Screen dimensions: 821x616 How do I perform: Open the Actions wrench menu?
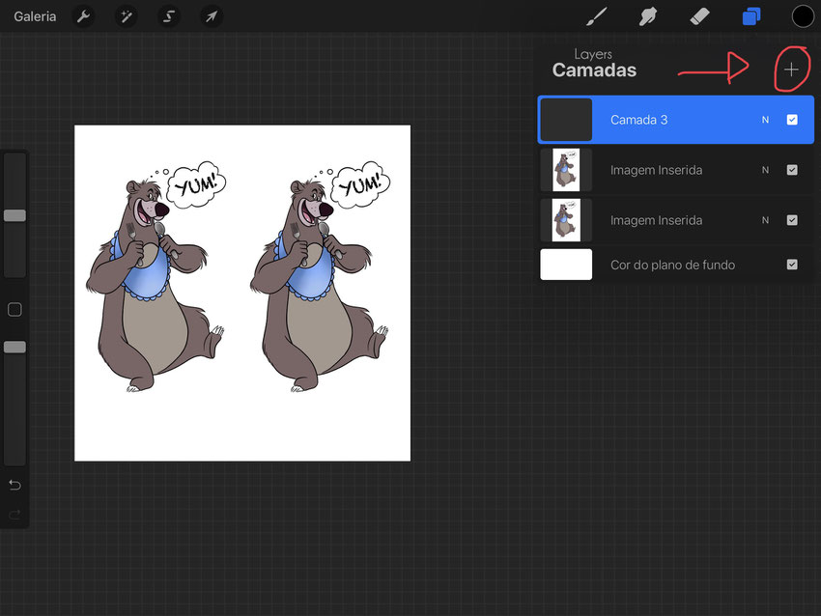click(x=83, y=16)
